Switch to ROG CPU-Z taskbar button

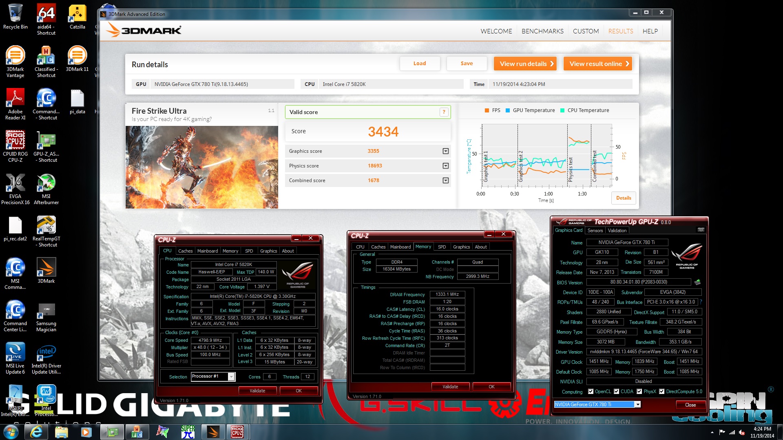238,432
